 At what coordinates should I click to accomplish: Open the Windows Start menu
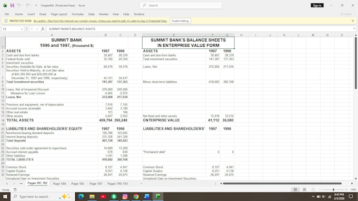(x=5, y=196)
